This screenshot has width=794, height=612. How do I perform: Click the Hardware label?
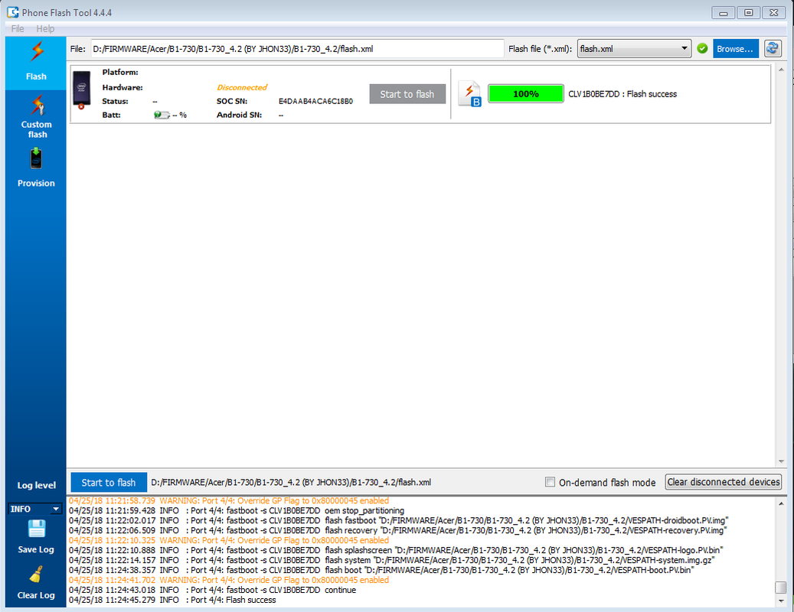tap(122, 87)
